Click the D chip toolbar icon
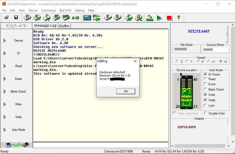 [x=27, y=18]
